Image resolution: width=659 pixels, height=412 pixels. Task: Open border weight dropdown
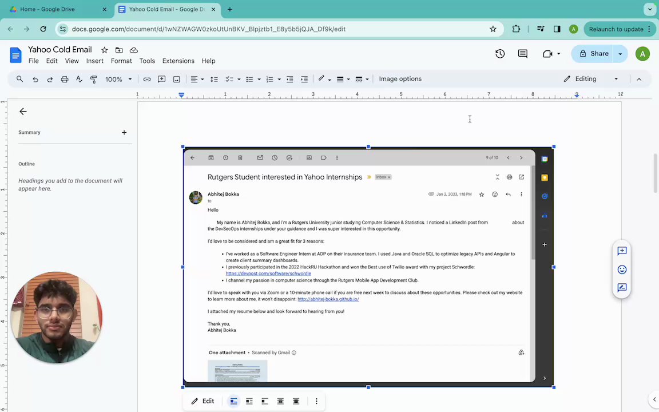point(343,79)
